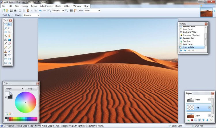The width and height of the screenshot is (216, 128).
Task: Step backward in History with undo arrow
Action: pyautogui.click(x=185, y=51)
